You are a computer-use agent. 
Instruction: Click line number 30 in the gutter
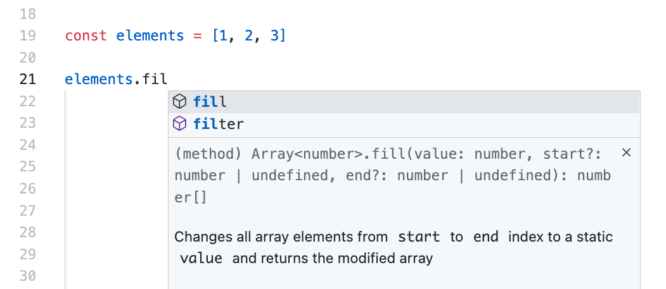click(28, 276)
